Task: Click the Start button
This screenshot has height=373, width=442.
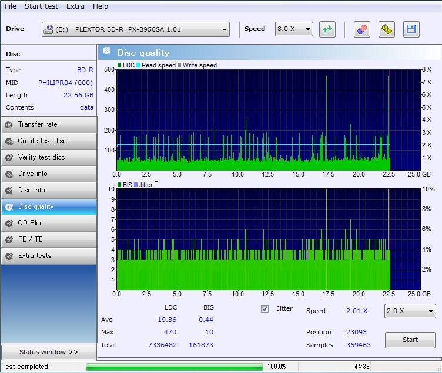Action: [x=410, y=340]
